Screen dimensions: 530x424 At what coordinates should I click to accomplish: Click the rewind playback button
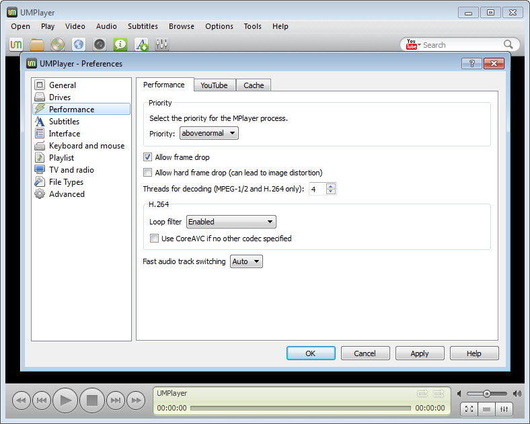pyautogui.click(x=22, y=400)
